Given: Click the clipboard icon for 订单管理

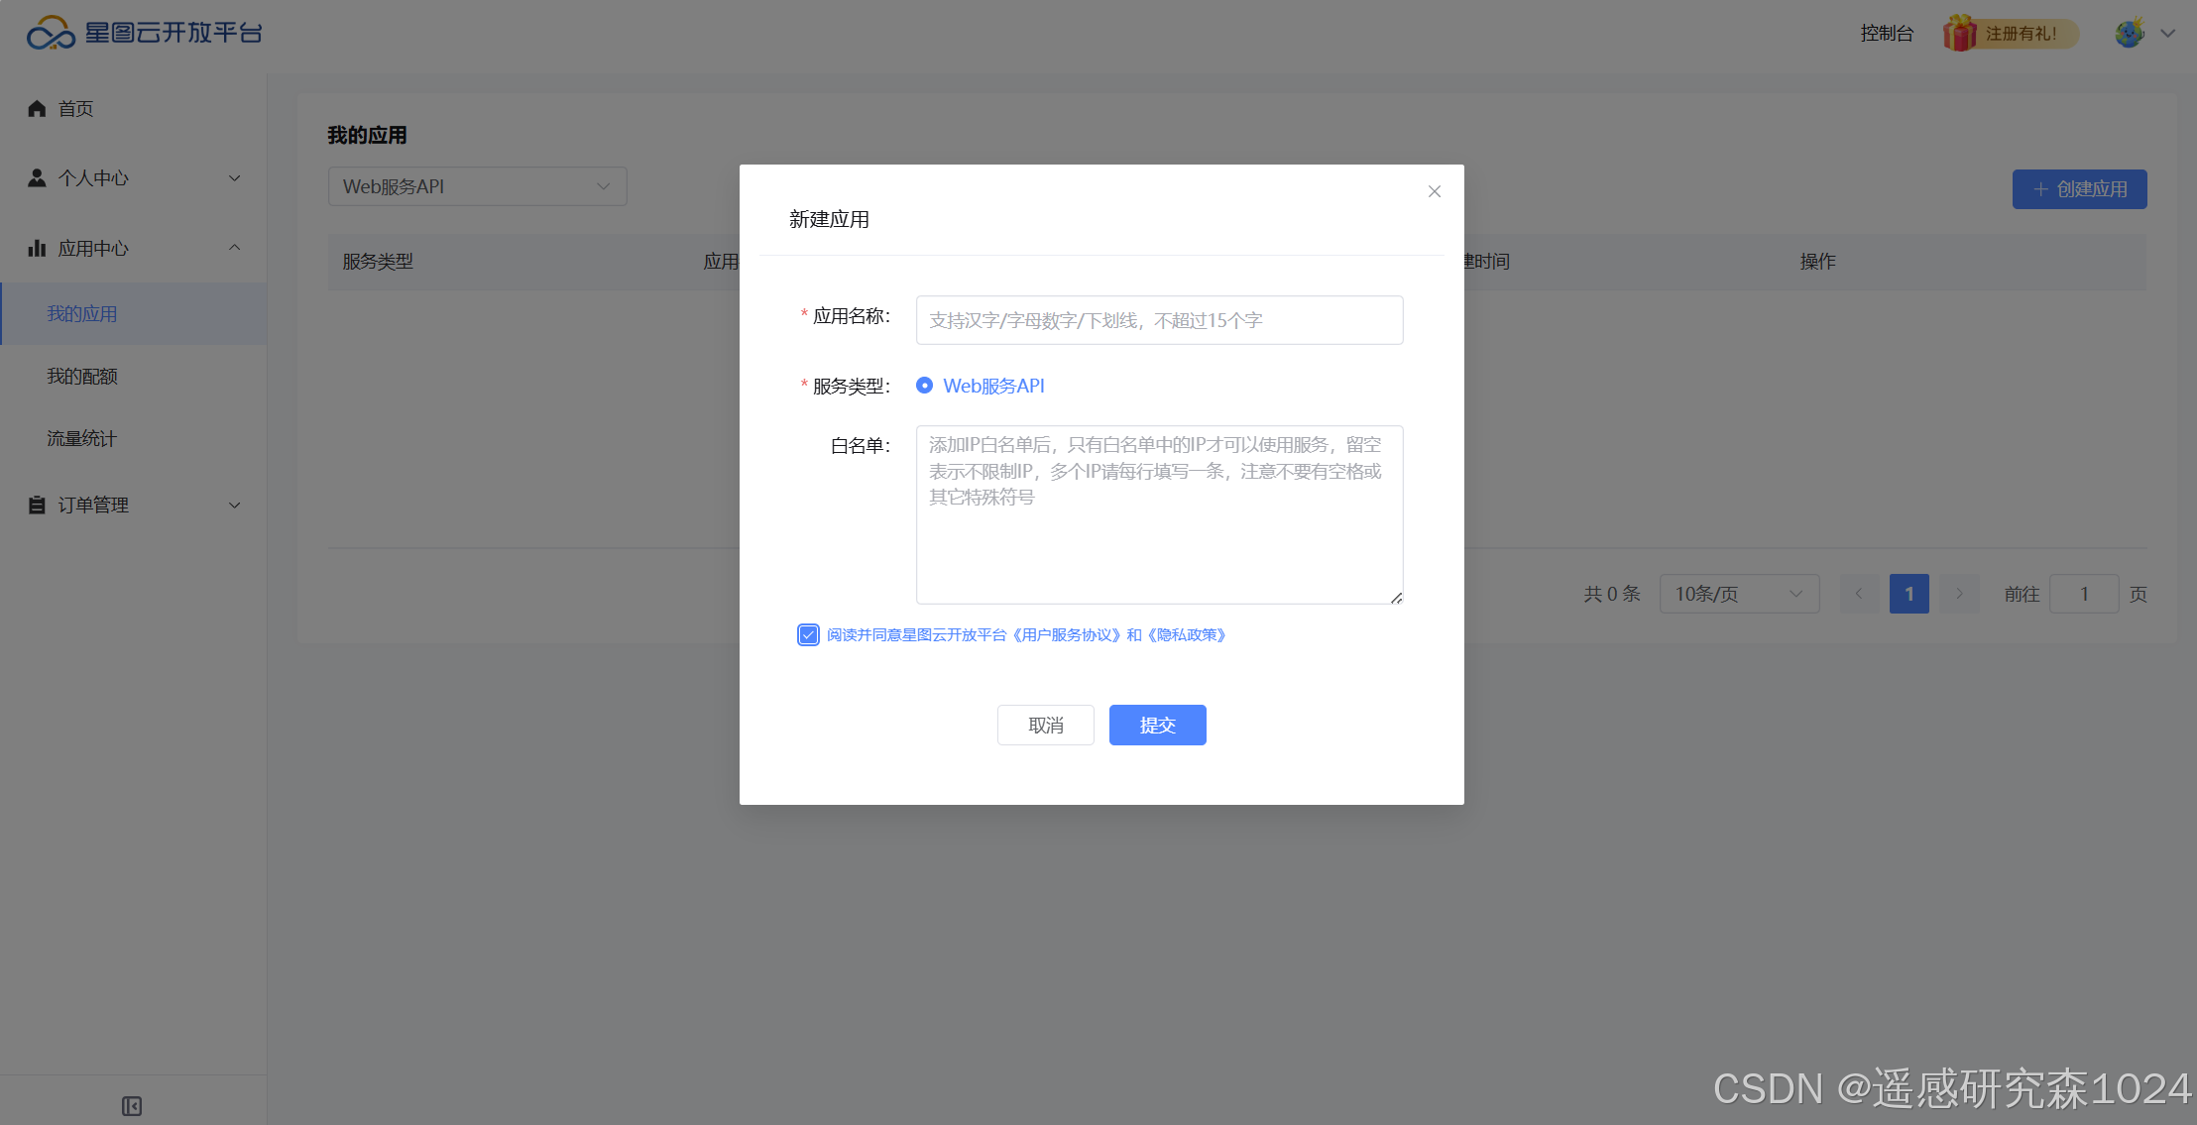Looking at the screenshot, I should [x=37, y=505].
